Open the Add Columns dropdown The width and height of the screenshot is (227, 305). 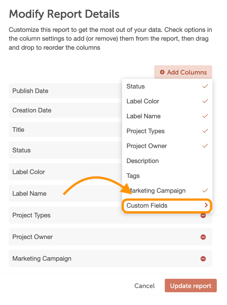click(x=183, y=72)
